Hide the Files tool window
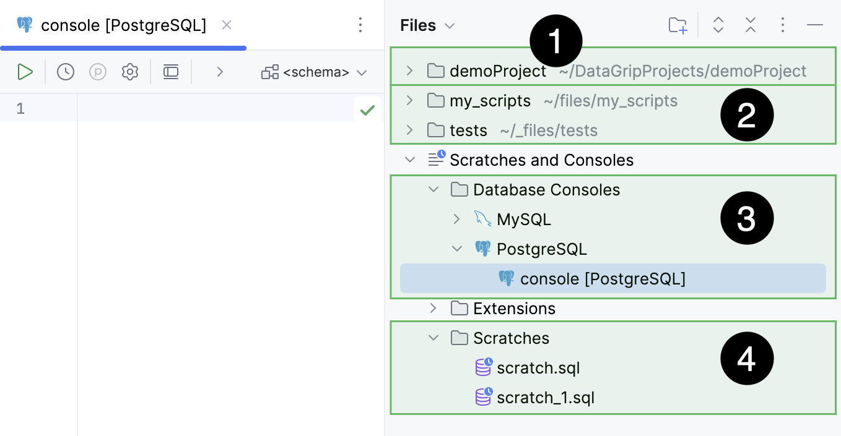The image size is (841, 436). 815,25
